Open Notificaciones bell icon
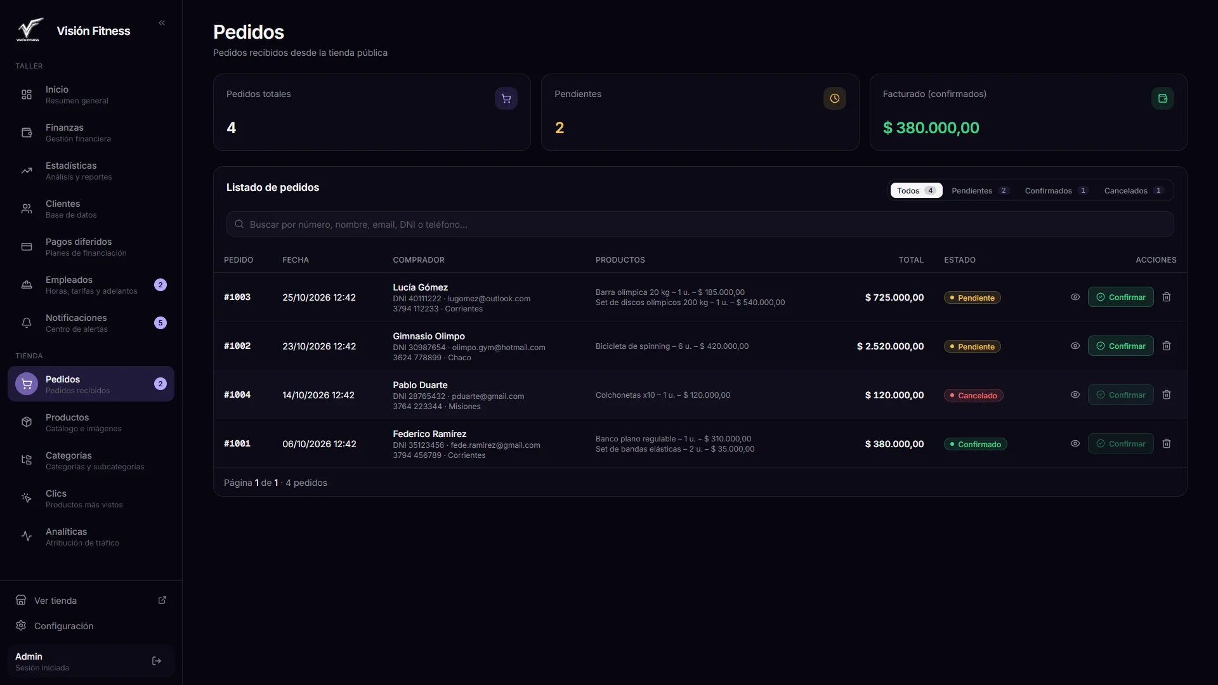This screenshot has height=685, width=1218. coord(27,323)
